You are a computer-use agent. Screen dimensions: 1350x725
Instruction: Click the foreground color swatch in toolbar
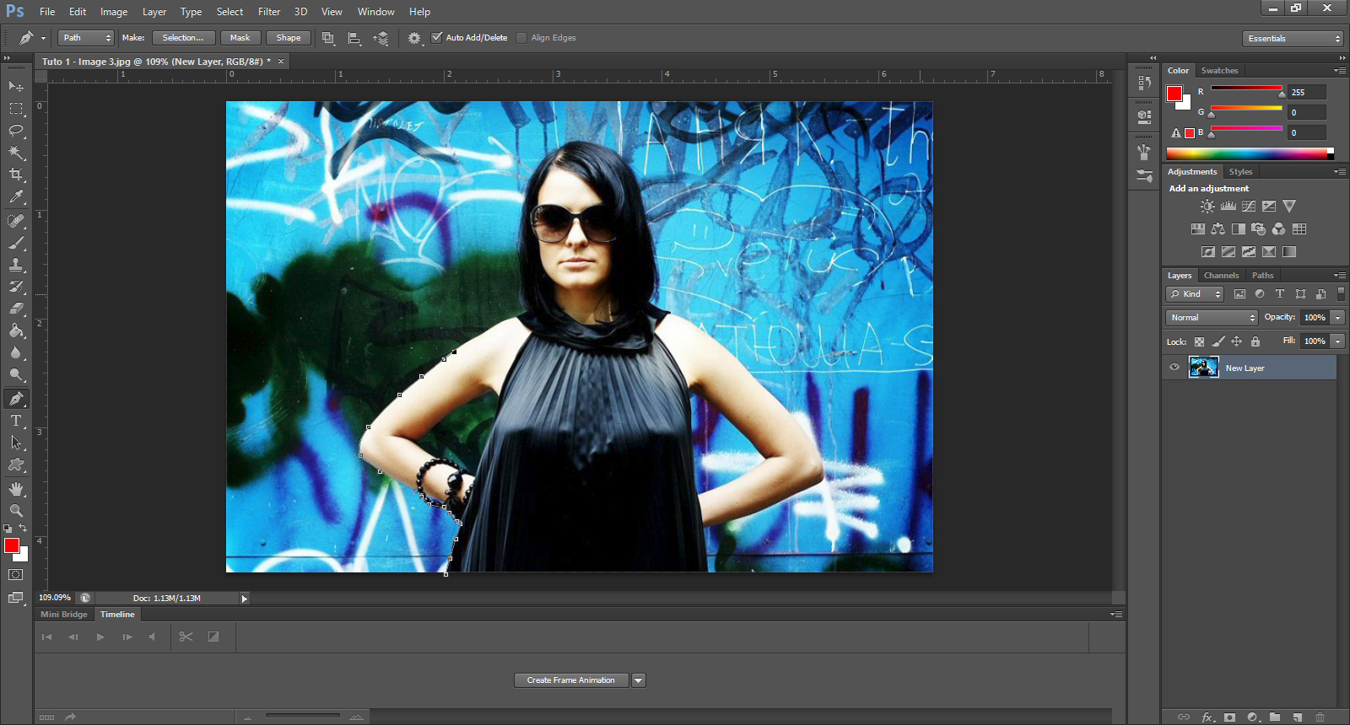tap(12, 545)
